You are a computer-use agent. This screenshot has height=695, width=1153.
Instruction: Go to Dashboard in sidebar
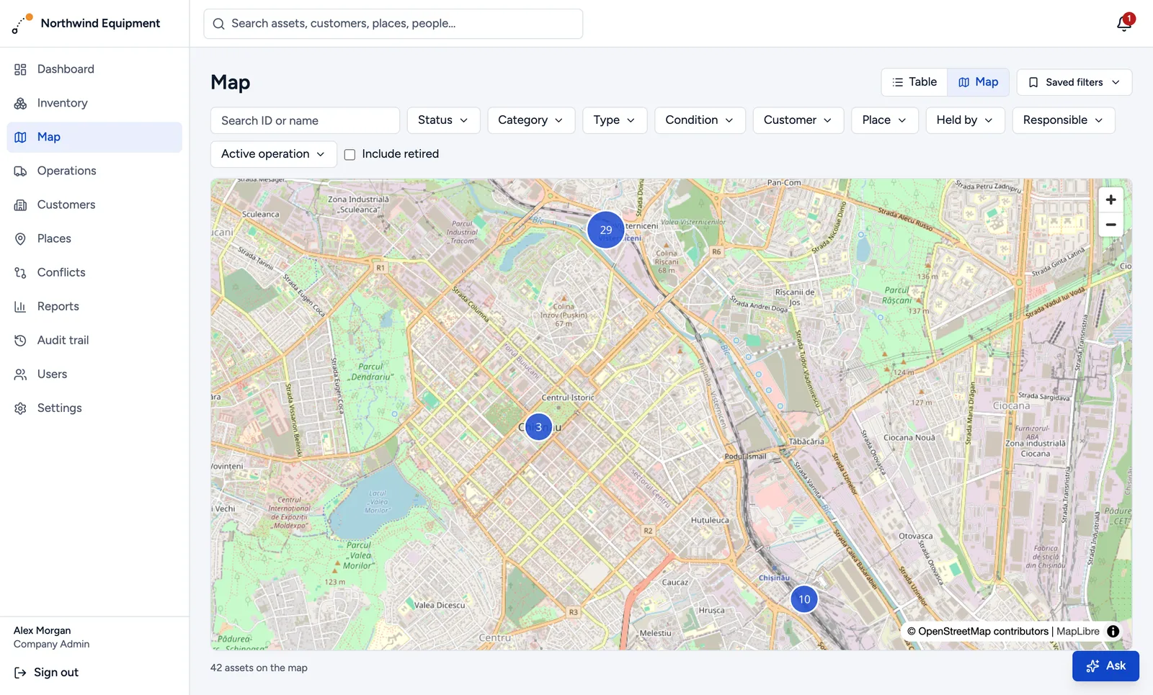[x=94, y=69]
